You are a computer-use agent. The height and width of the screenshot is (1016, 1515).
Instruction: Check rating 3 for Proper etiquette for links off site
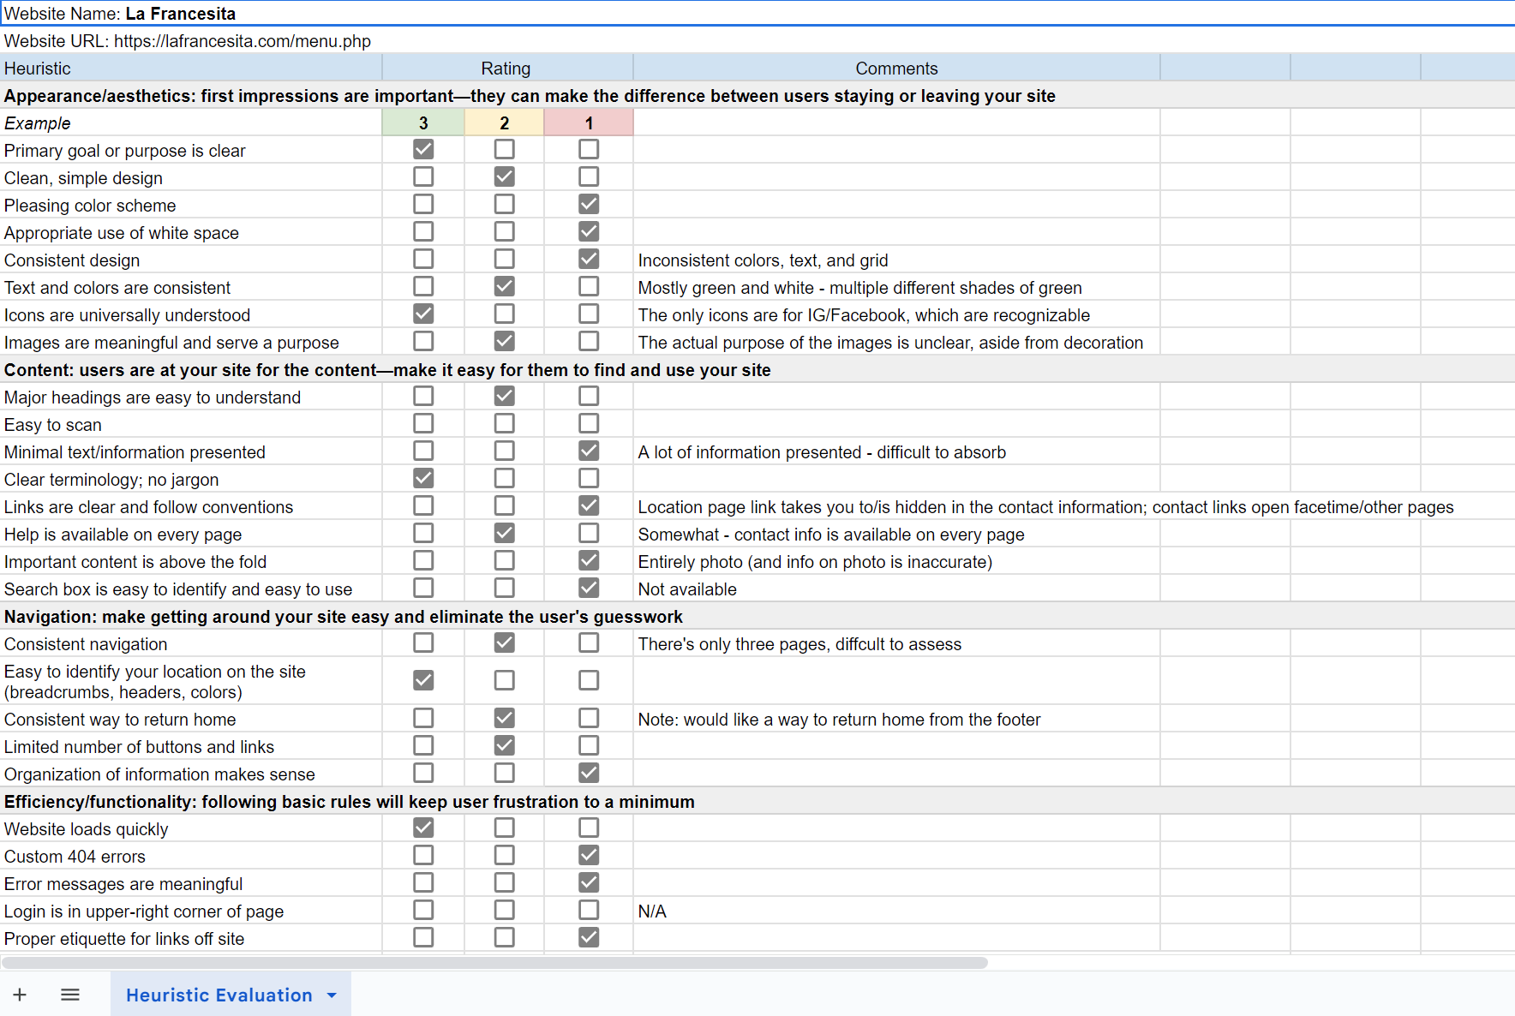coord(423,937)
